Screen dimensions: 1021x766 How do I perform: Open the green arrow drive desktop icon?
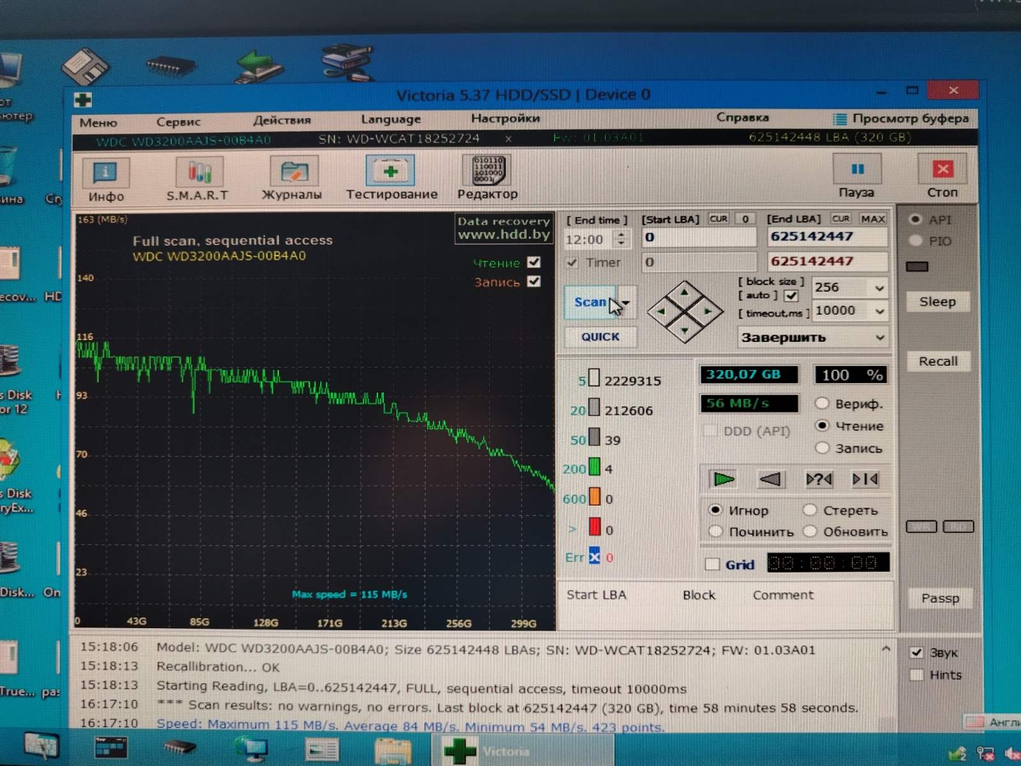[258, 66]
